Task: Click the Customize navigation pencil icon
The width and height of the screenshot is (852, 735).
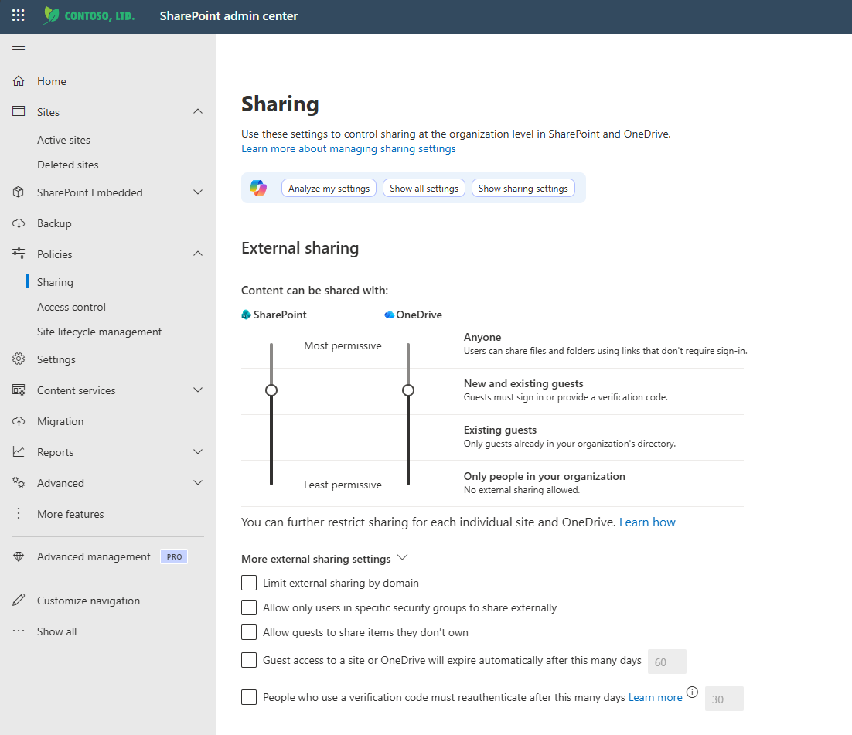Action: pos(19,600)
